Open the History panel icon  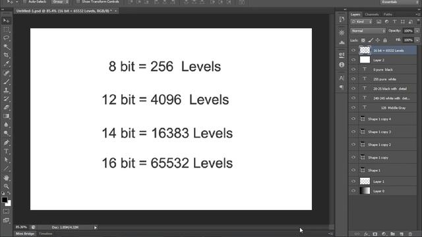tap(342, 19)
